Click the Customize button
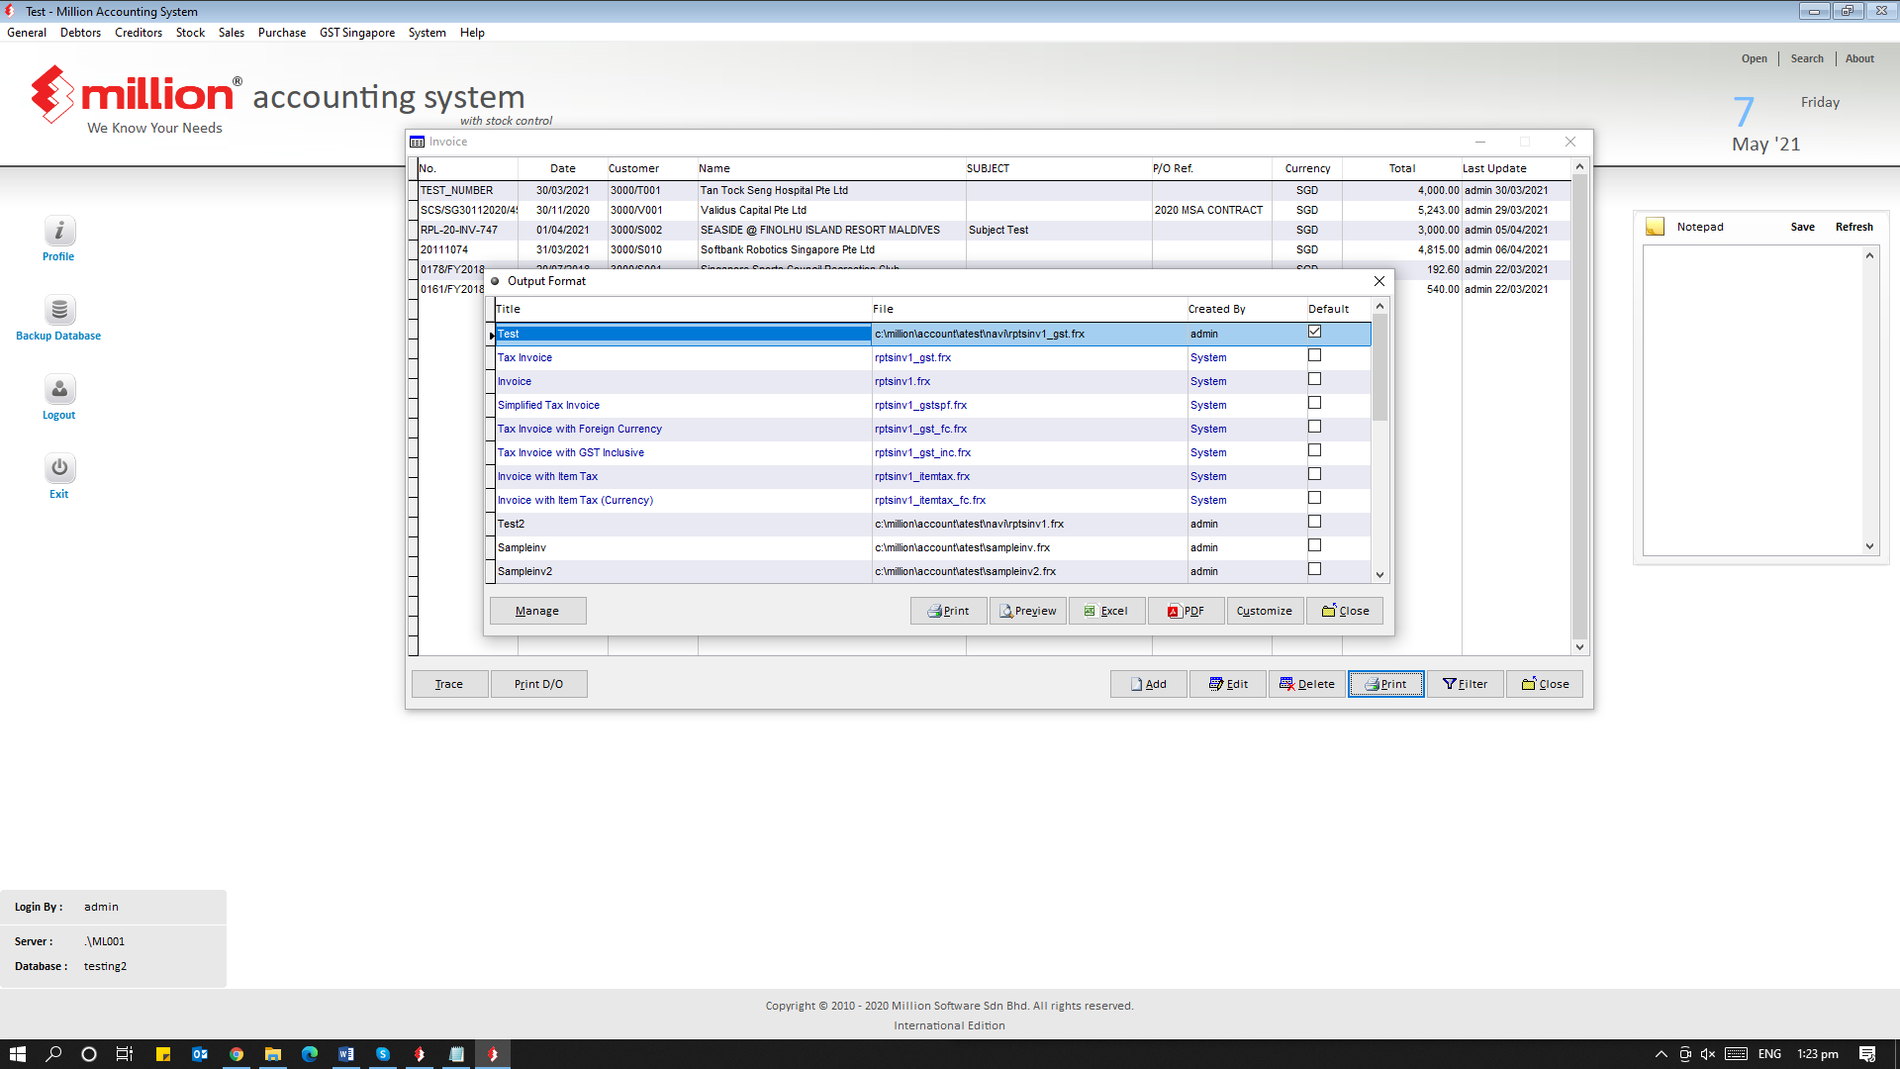The height and width of the screenshot is (1069, 1900). pos(1264,611)
